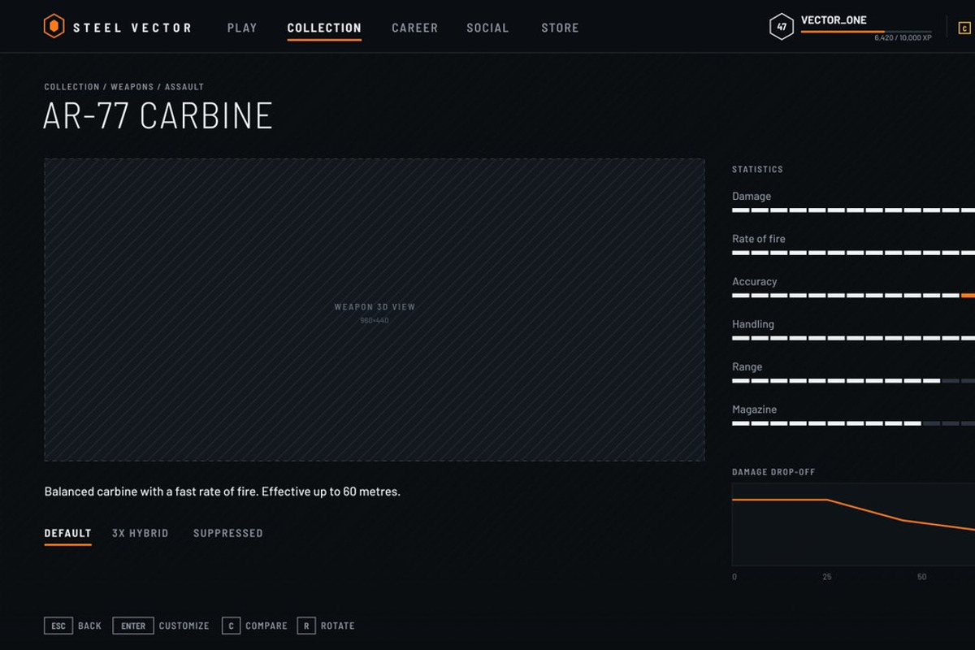This screenshot has width=975, height=650.
Task: Click the BACK button label
Action: coord(89,626)
